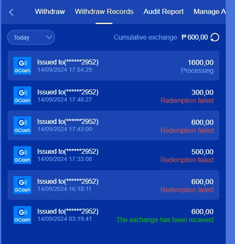Click GCash icon of the 03:19:41 record

coord(22,215)
